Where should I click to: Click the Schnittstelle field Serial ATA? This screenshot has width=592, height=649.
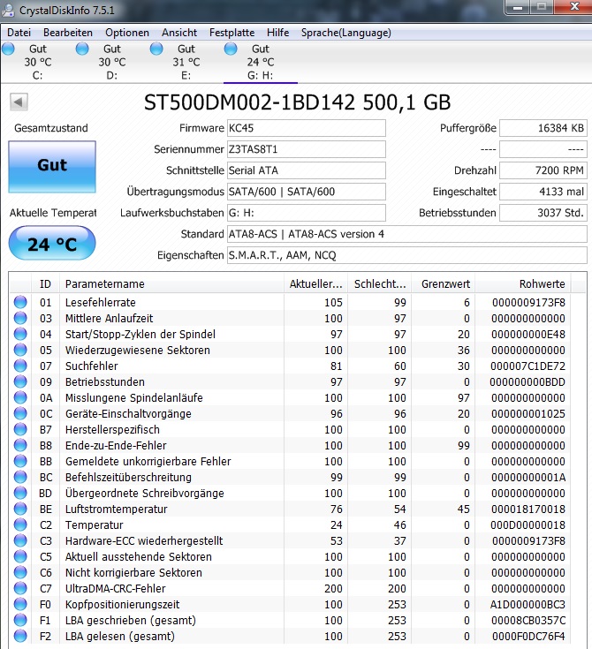306,170
